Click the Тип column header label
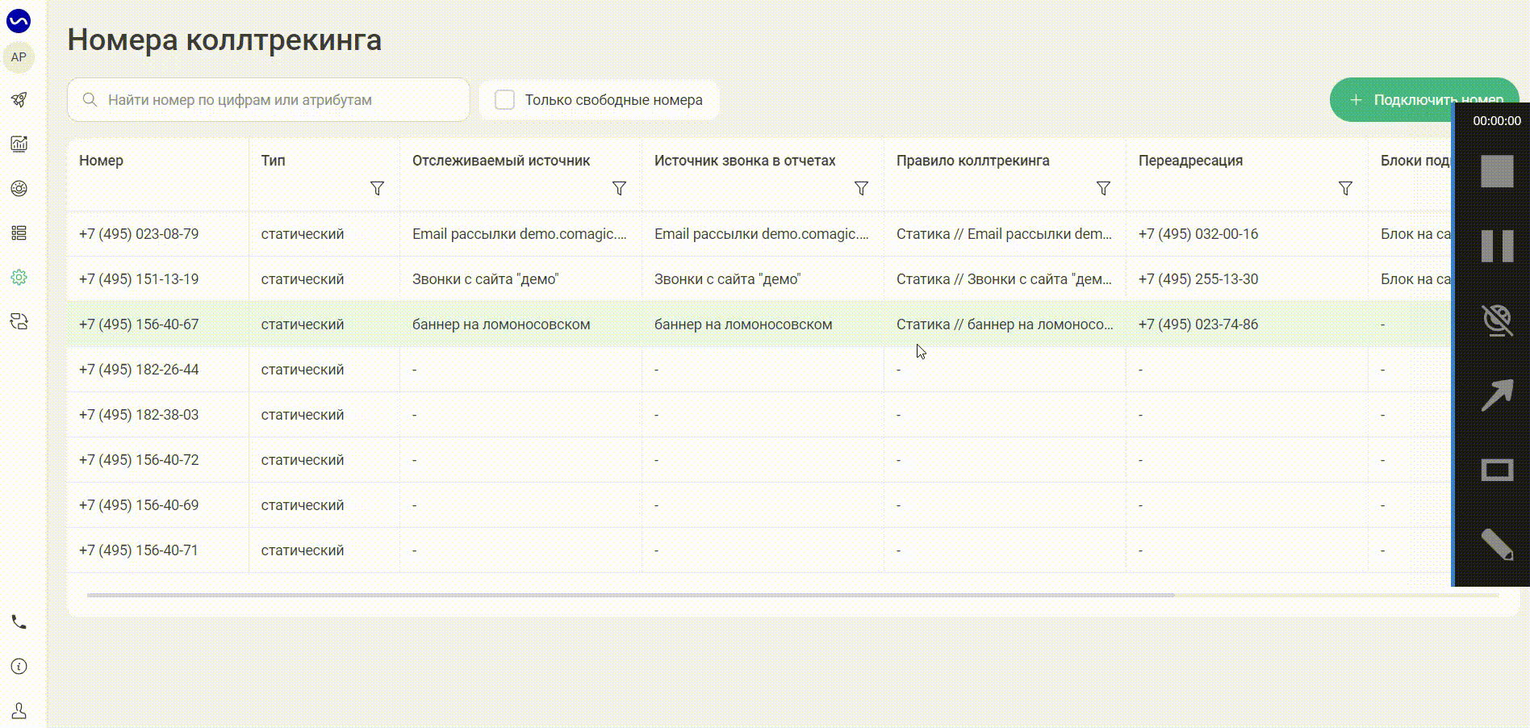 [273, 161]
